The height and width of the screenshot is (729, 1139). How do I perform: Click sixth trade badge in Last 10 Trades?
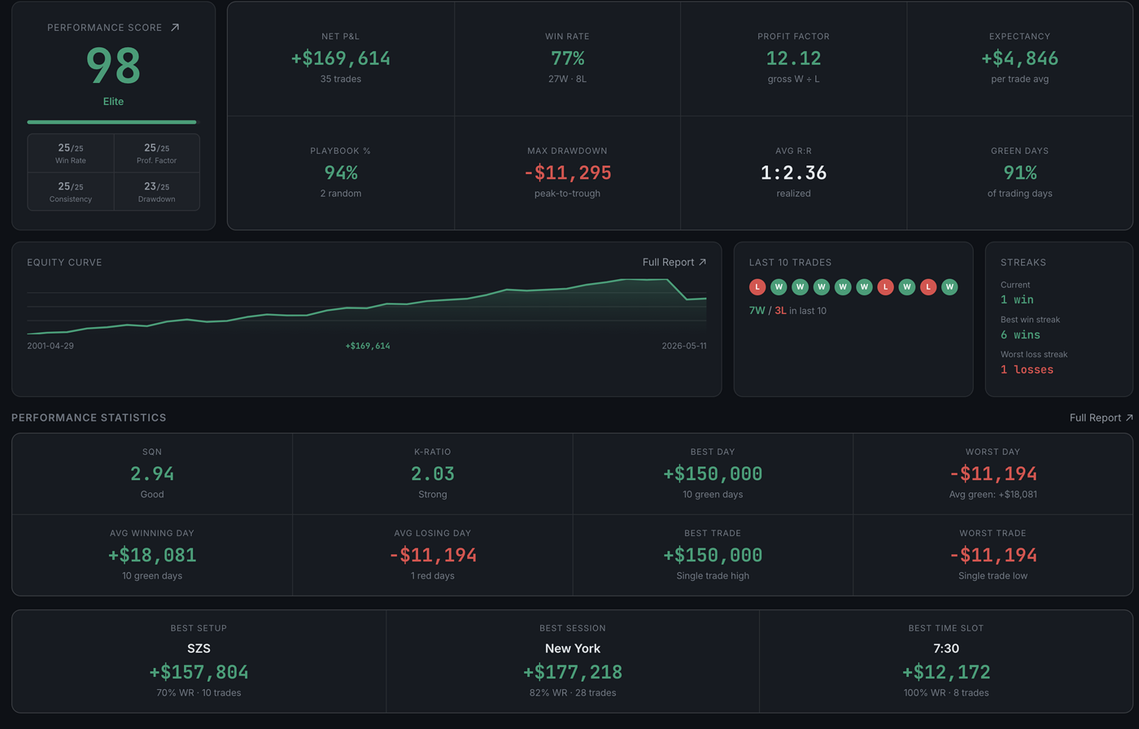[x=864, y=287]
